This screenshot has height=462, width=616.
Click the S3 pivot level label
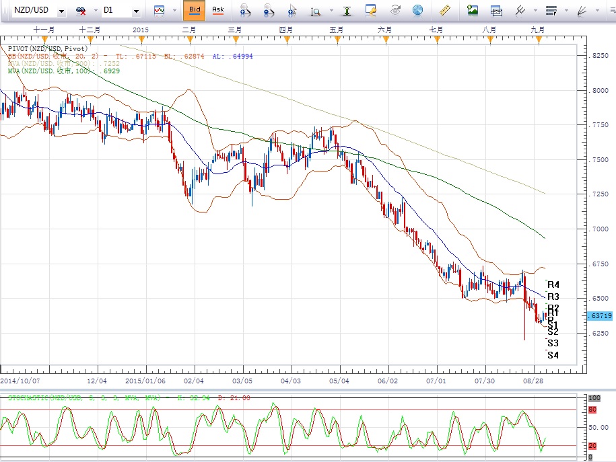pos(553,343)
